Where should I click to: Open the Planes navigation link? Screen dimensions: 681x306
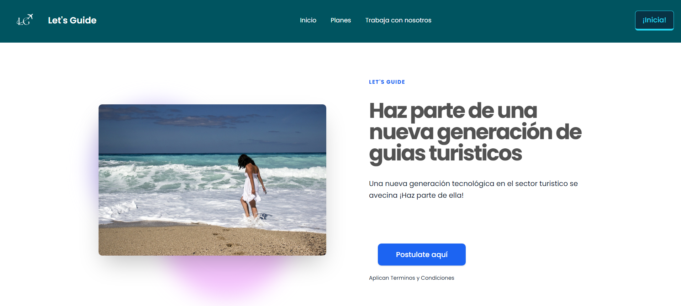pos(340,20)
